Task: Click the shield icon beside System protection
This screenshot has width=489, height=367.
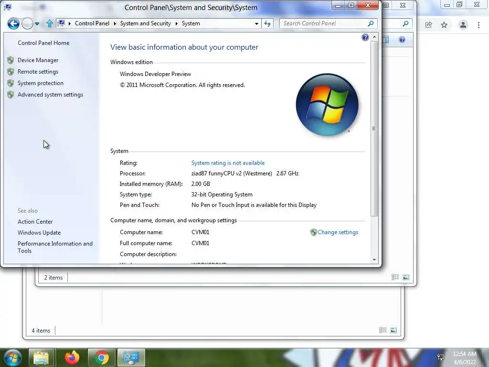Action: coord(11,83)
